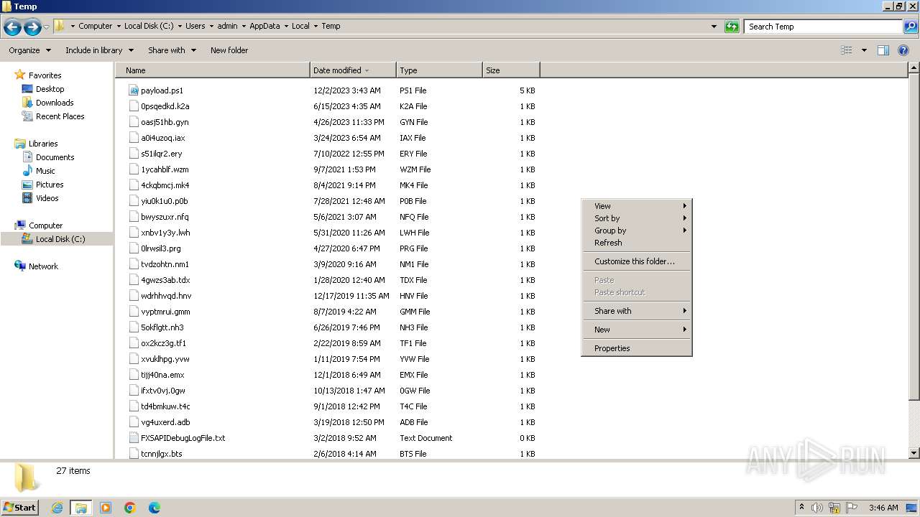Click the refresh button beside address bar
This screenshot has height=517, width=920.
coord(732,27)
